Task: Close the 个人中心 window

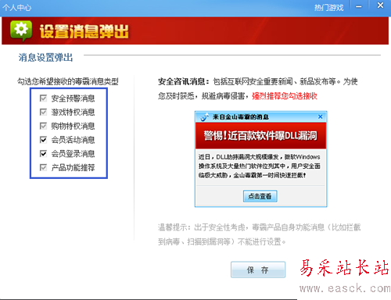Action: pyautogui.click(x=380, y=5)
